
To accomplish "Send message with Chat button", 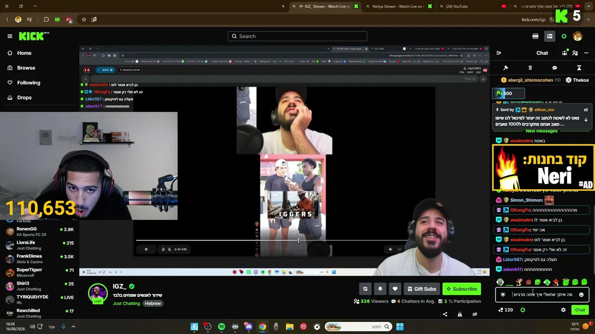I will [x=580, y=310].
